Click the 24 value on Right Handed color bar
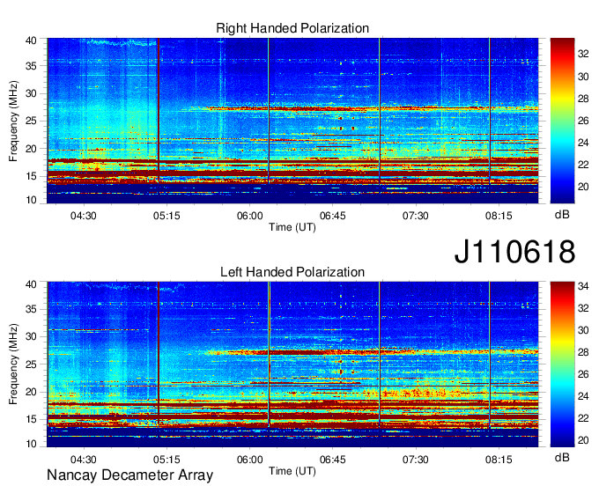The image size is (599, 486). click(x=583, y=143)
